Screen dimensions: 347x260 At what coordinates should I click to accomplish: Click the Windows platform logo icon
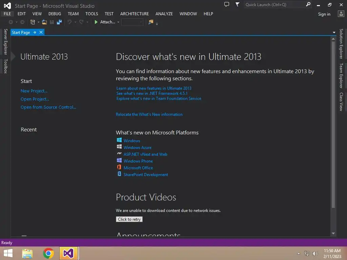coord(119,140)
